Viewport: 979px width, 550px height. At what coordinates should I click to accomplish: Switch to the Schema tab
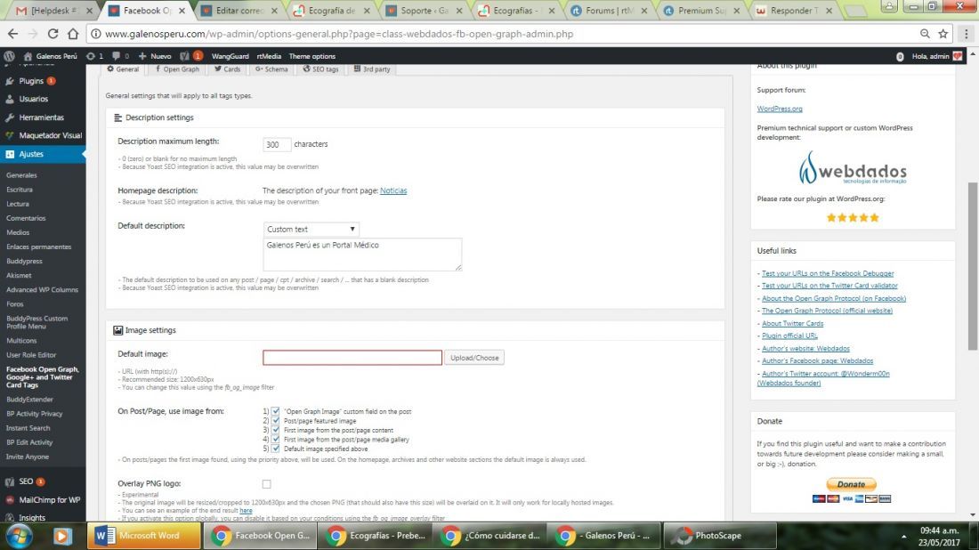271,69
